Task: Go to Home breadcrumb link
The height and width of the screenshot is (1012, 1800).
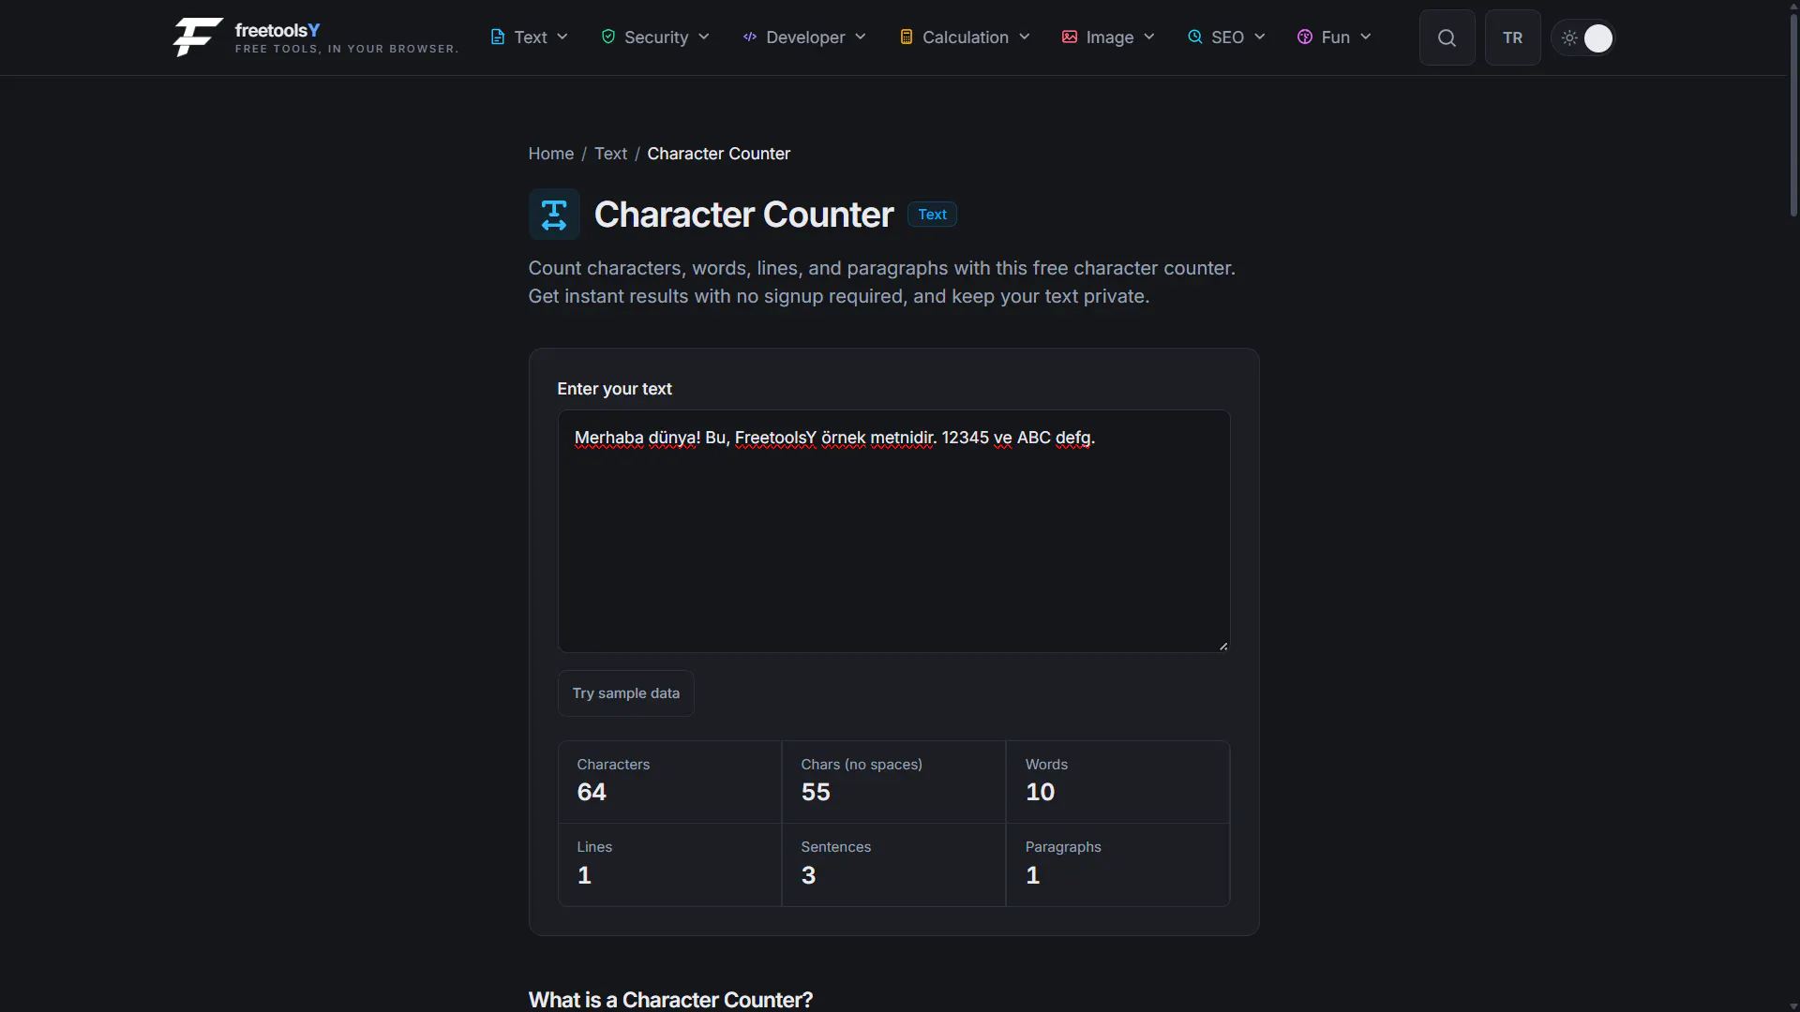Action: tap(551, 154)
